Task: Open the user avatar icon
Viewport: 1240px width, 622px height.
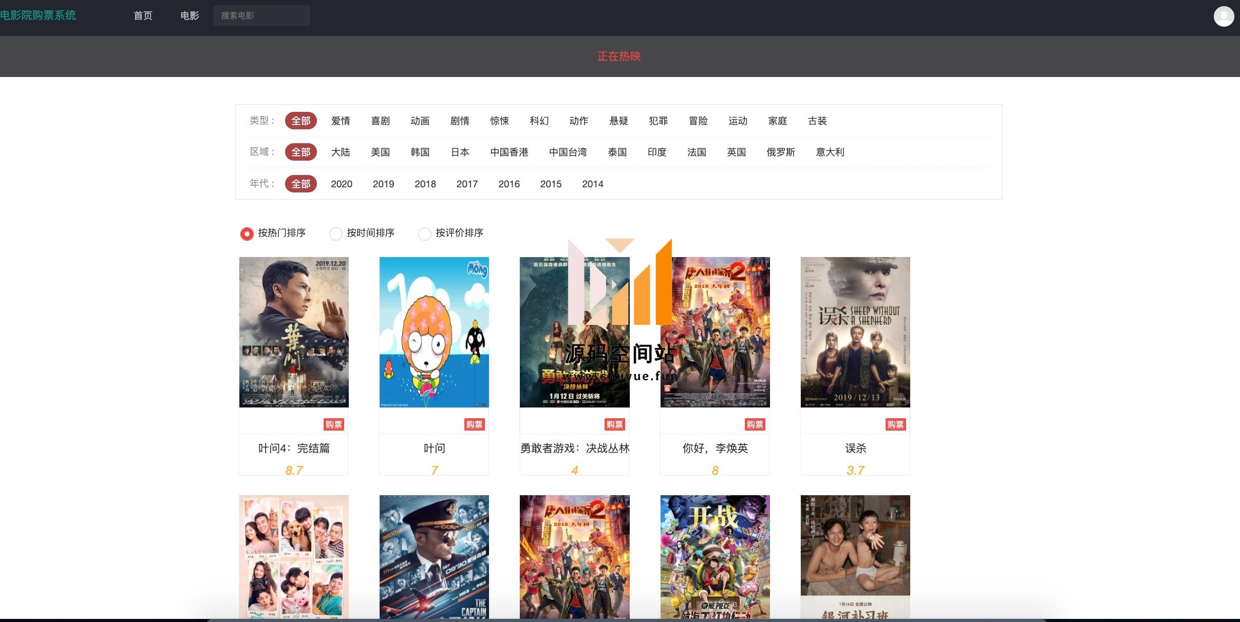Action: [x=1224, y=16]
